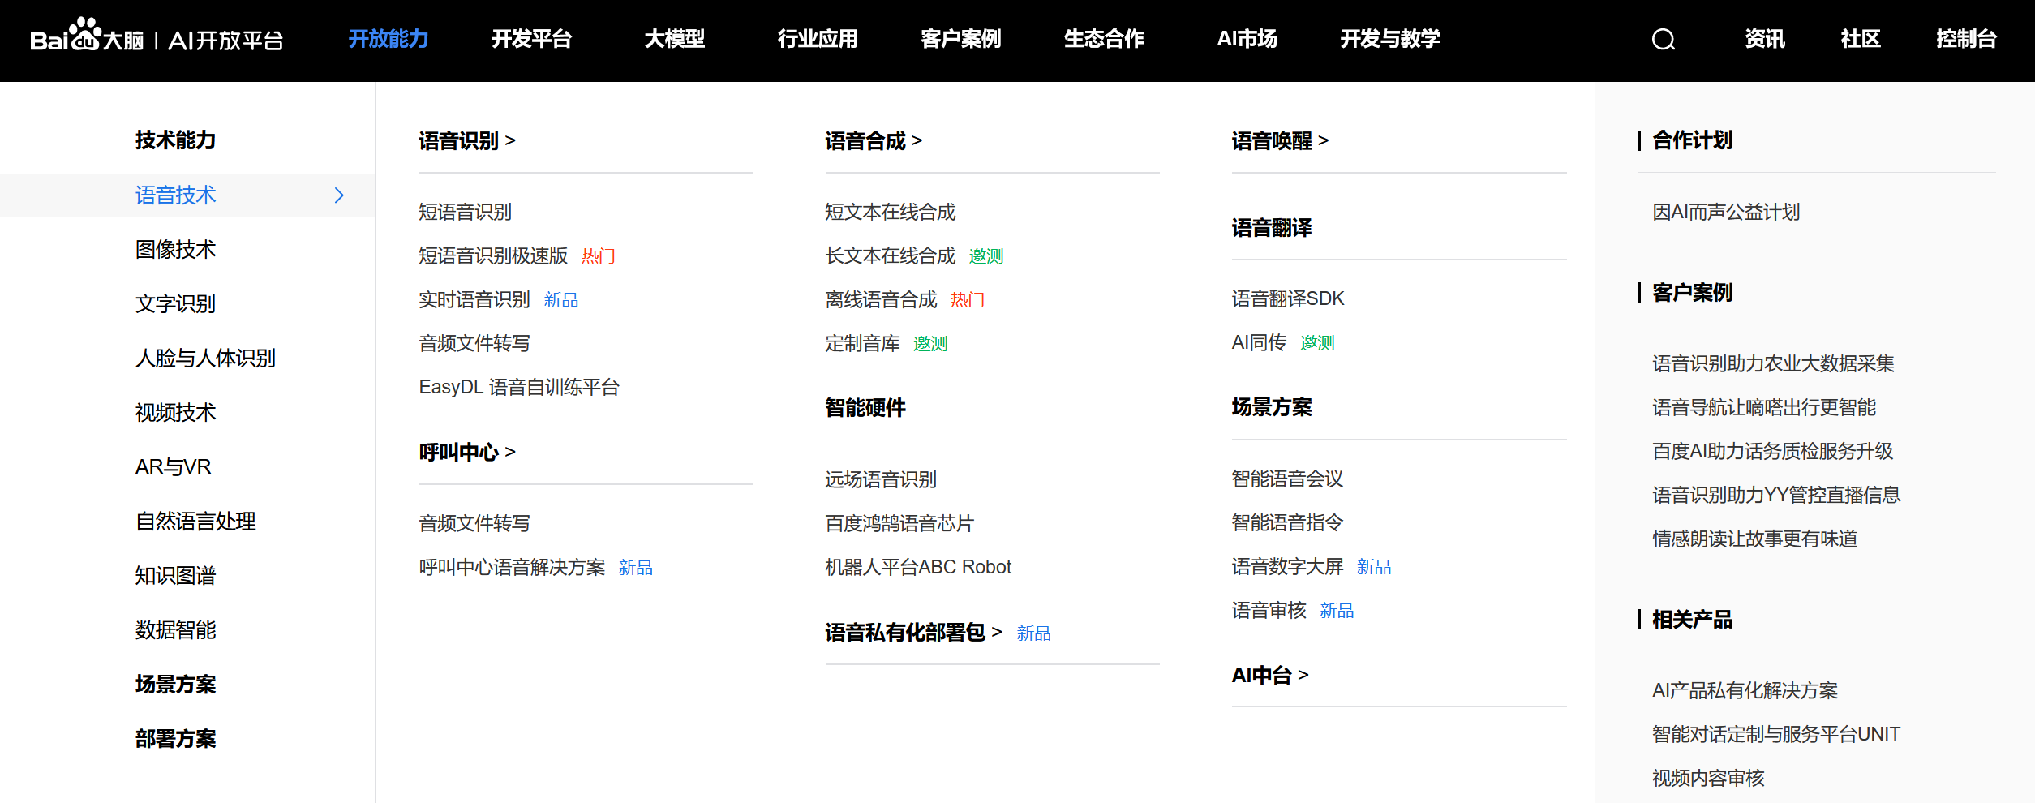
Task: Open 语音数字大屏 link
Action: (x=1287, y=567)
